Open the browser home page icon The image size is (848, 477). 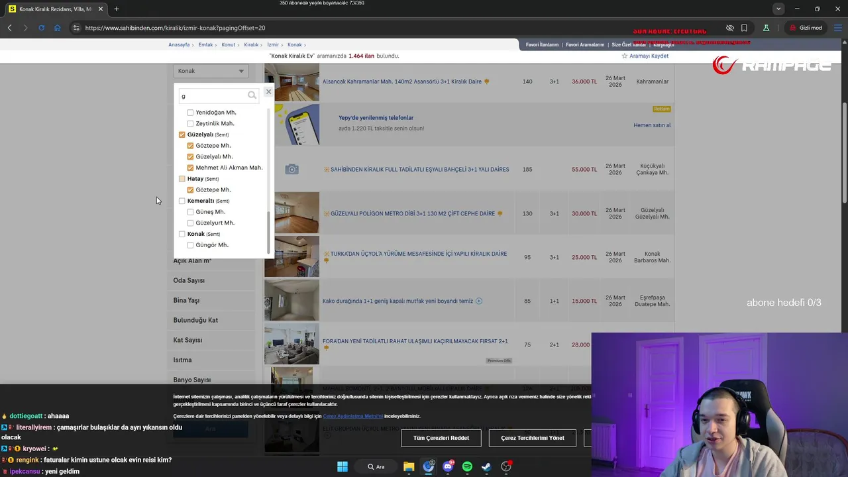pos(58,28)
